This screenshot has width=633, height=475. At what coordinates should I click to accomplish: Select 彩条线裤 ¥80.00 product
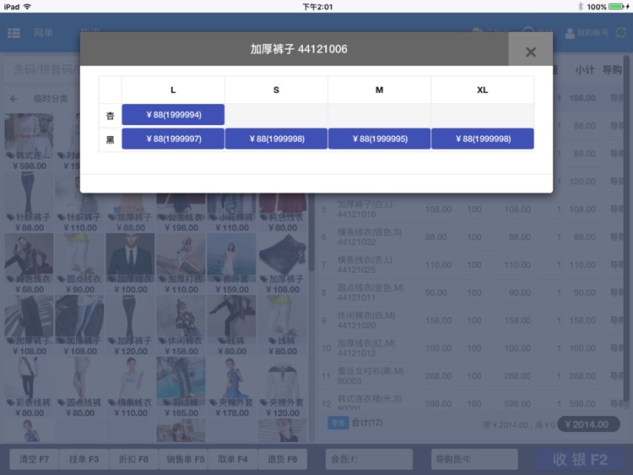(29, 387)
